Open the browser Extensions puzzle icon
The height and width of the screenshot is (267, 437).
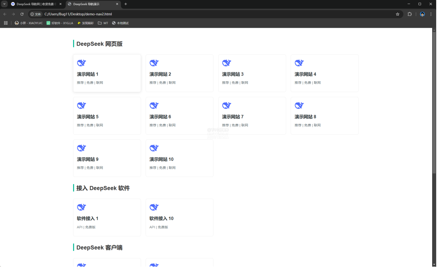coord(410,14)
